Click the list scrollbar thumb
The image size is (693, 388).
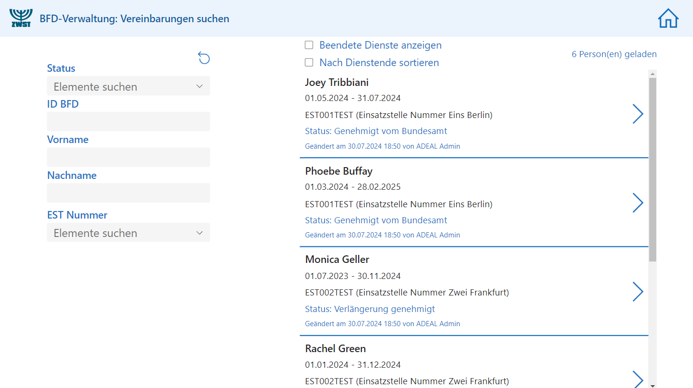click(652, 170)
